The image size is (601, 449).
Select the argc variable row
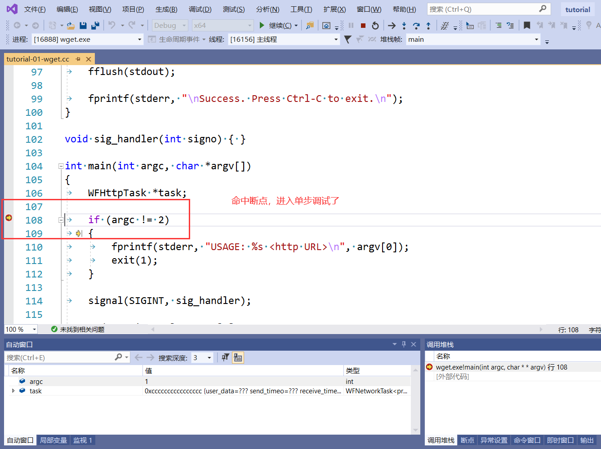point(207,381)
